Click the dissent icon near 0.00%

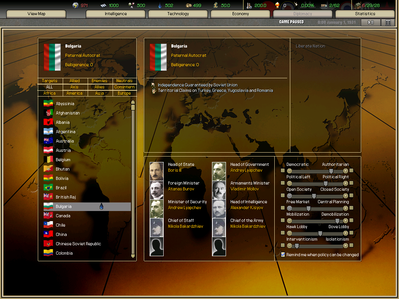tap(296, 5)
